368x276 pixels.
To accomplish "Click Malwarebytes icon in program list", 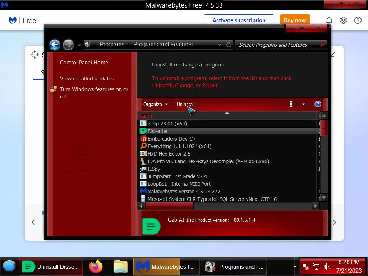I will coord(143,191).
